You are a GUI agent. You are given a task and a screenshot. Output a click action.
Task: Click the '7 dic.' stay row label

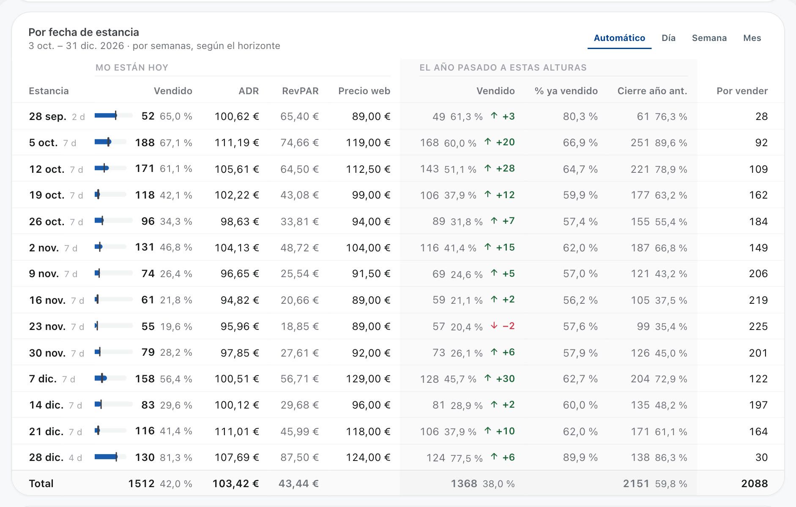pos(43,379)
